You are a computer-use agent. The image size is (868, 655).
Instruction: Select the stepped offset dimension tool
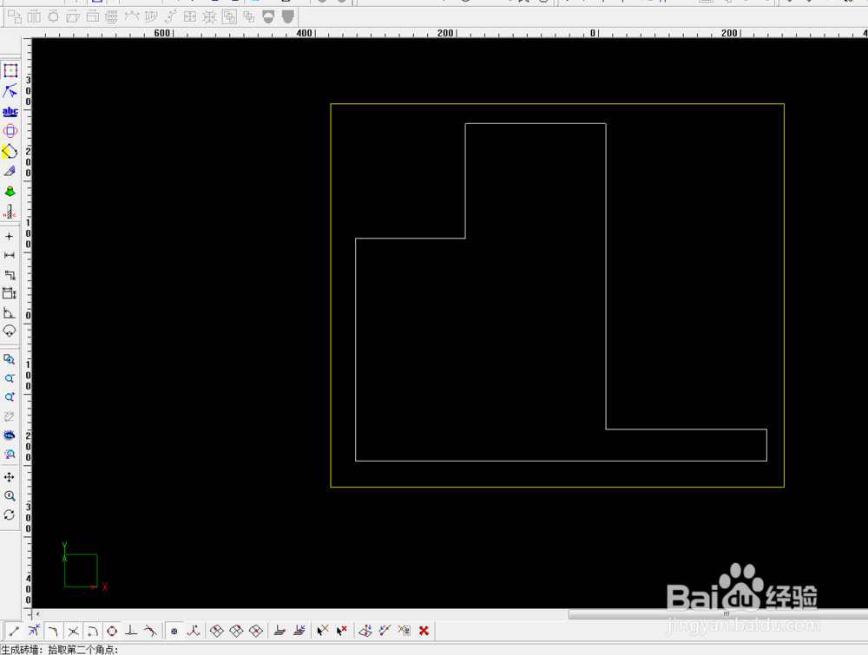(x=10, y=274)
